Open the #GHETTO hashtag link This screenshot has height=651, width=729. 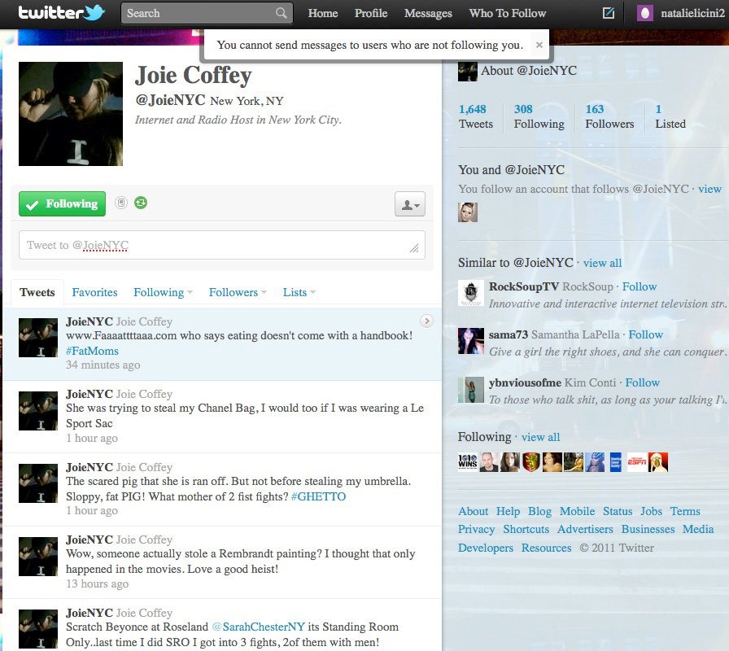[318, 496]
